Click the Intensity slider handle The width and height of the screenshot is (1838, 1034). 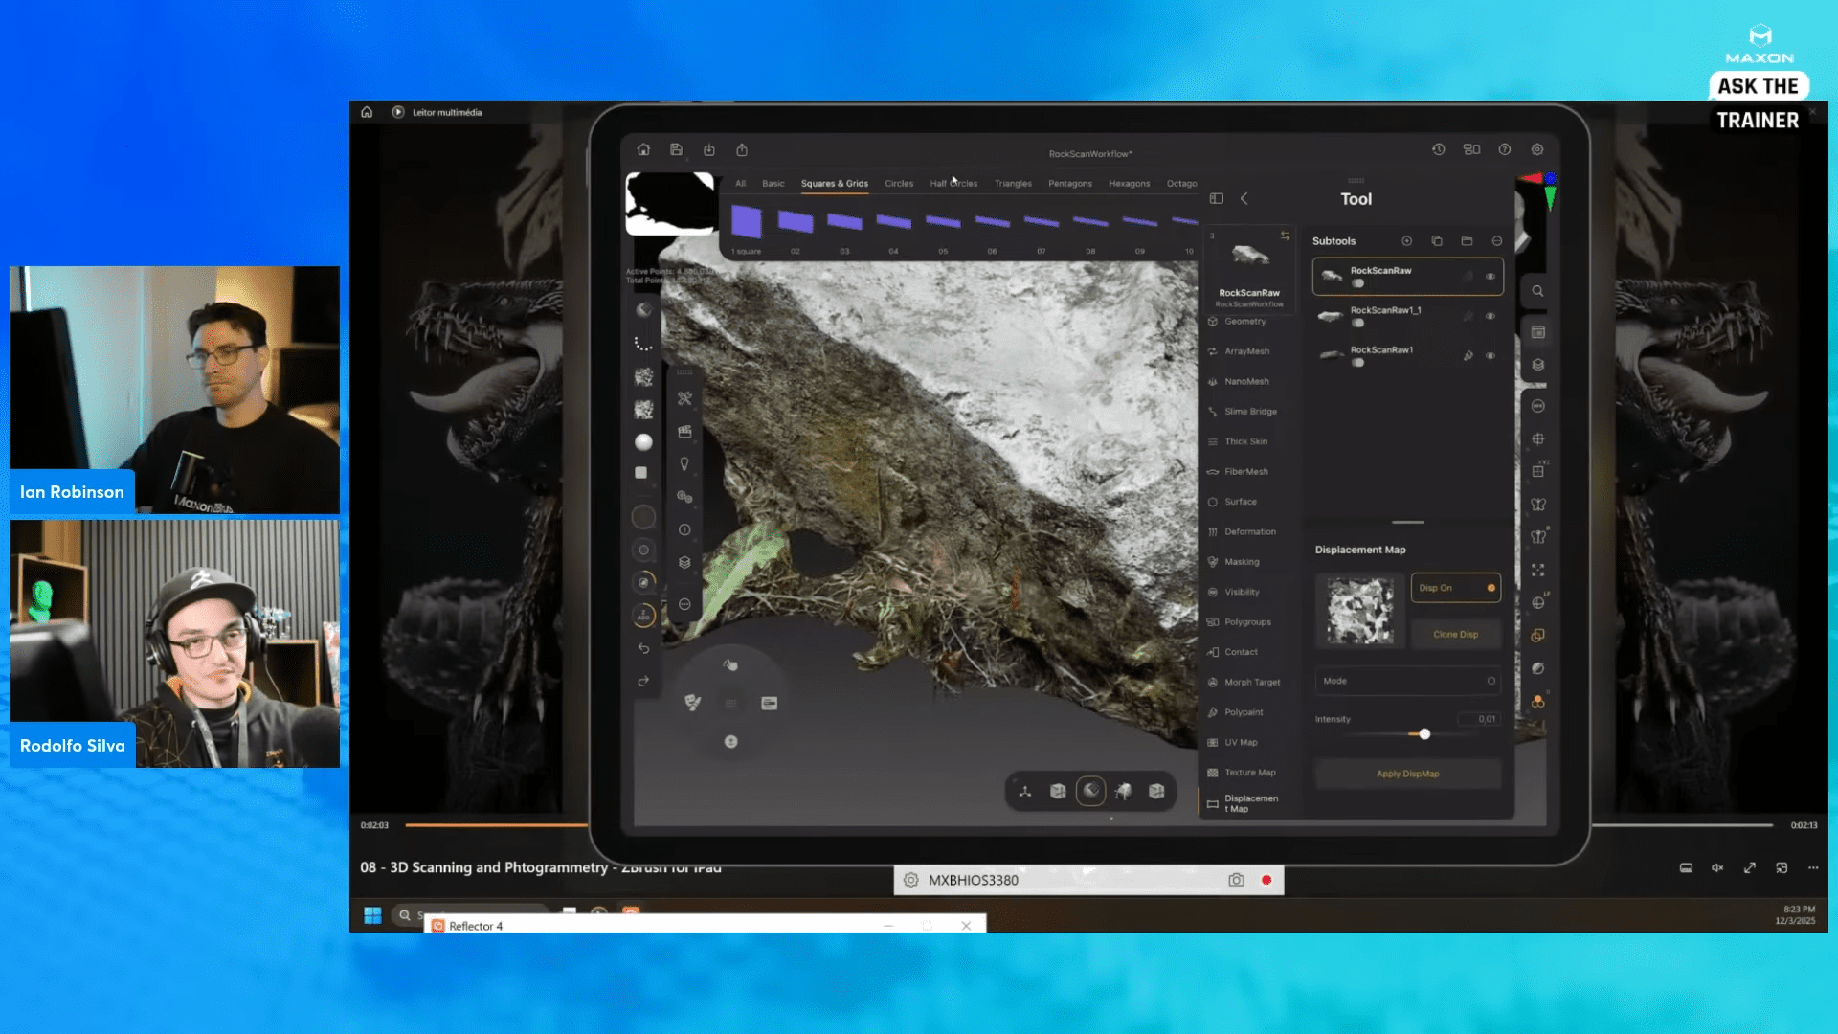[1424, 734]
